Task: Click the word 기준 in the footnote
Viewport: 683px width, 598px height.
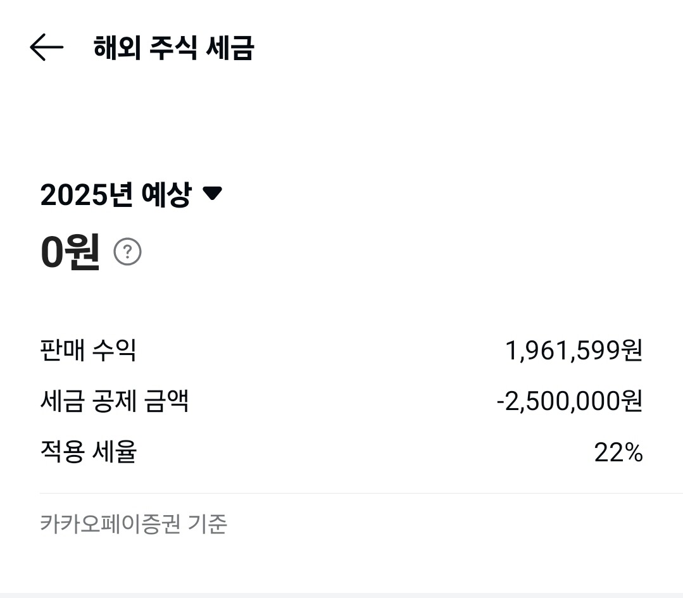Action: 208,524
